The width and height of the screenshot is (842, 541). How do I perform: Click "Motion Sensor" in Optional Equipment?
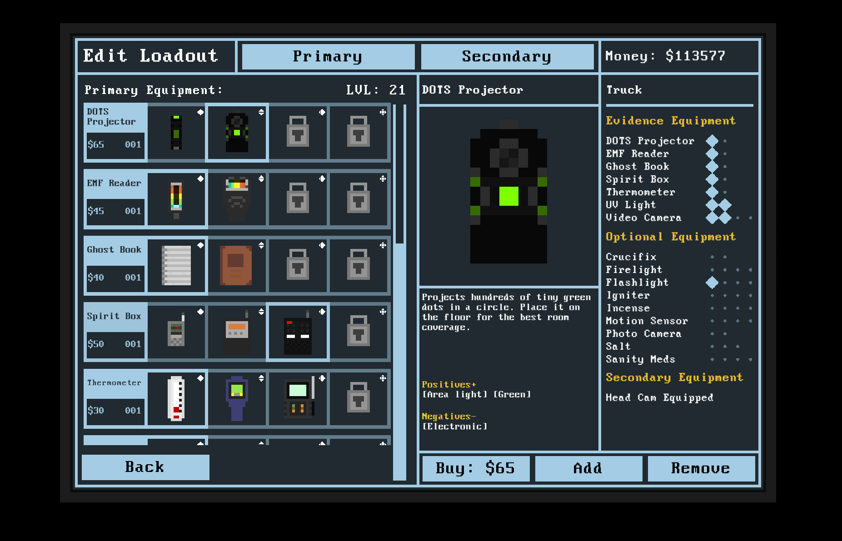pos(647,321)
